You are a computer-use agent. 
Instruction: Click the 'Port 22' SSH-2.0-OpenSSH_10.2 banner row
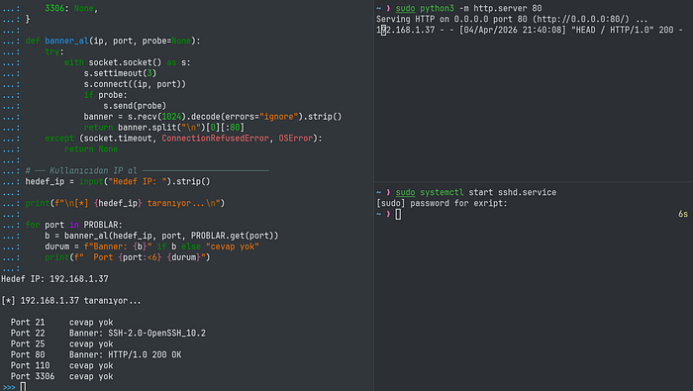[x=108, y=334]
